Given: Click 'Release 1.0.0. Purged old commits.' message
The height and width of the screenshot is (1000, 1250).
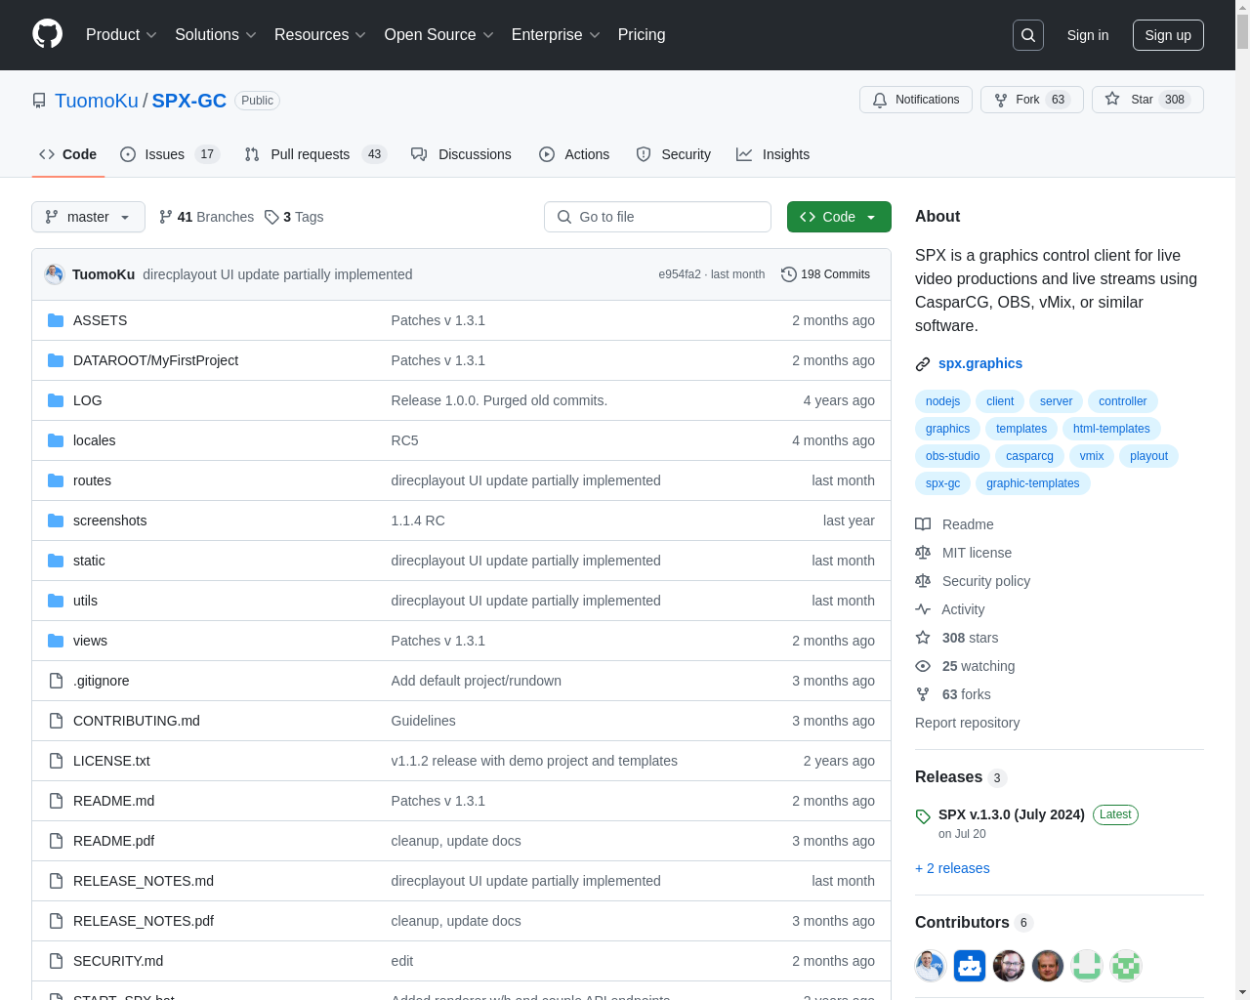Looking at the screenshot, I should (499, 400).
